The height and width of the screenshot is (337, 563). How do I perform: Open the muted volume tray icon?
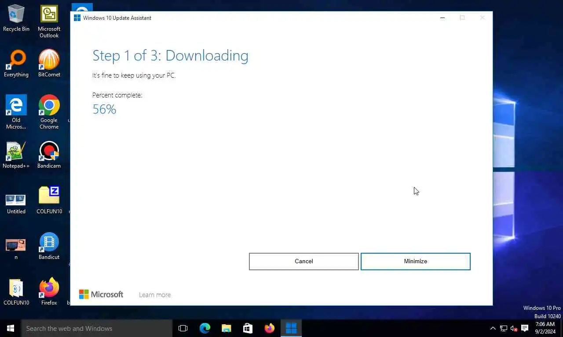(514, 328)
